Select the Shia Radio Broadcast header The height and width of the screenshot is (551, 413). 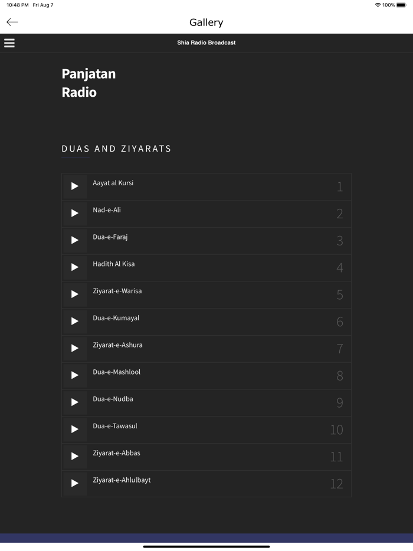coord(206,42)
